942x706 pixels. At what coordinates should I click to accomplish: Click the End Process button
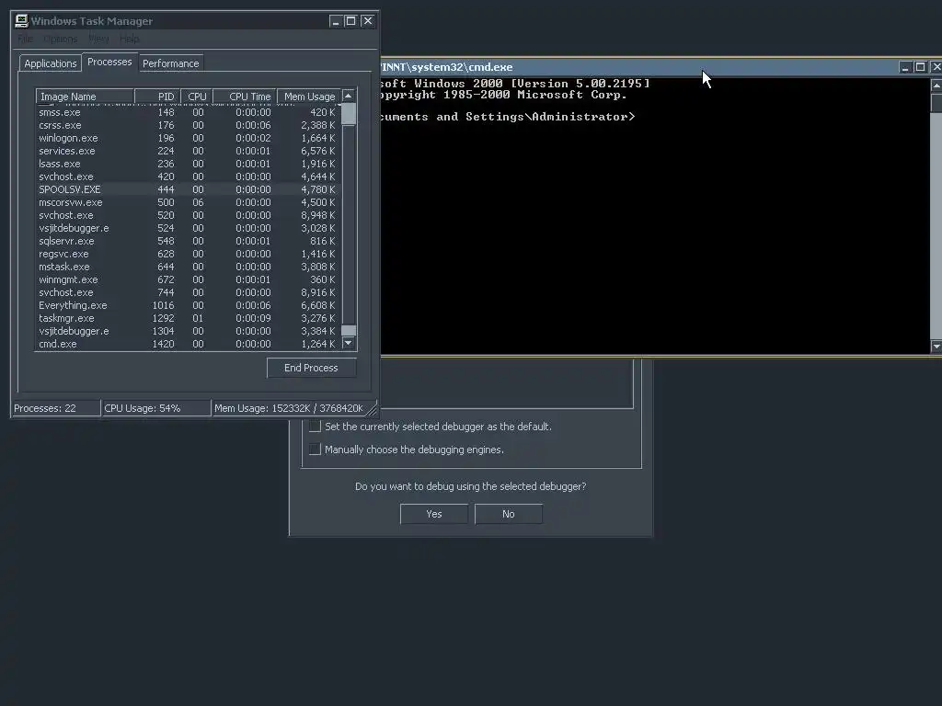coord(311,368)
